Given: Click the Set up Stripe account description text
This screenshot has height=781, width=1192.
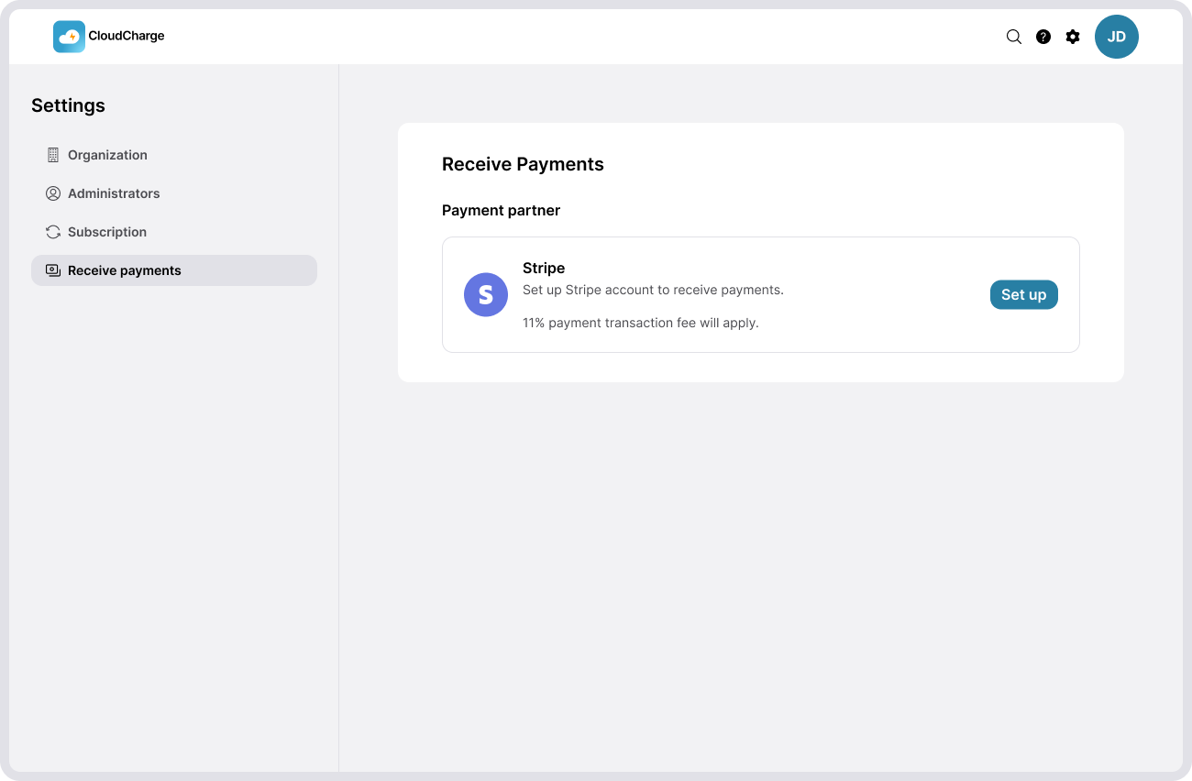Looking at the screenshot, I should (x=653, y=290).
